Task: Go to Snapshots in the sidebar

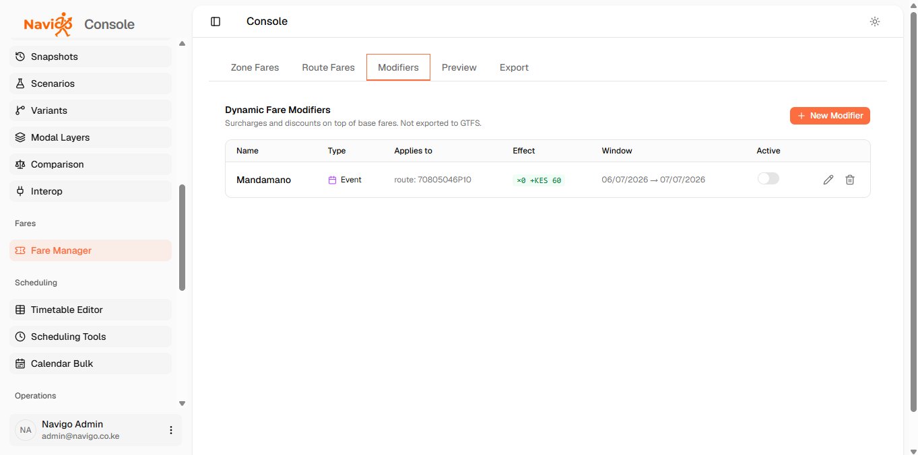Action: point(90,57)
